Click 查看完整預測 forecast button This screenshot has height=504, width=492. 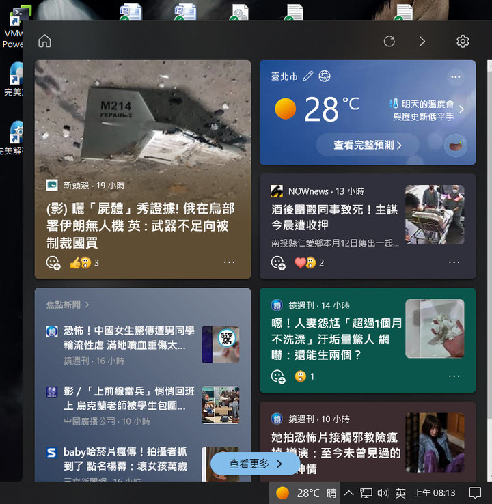368,145
